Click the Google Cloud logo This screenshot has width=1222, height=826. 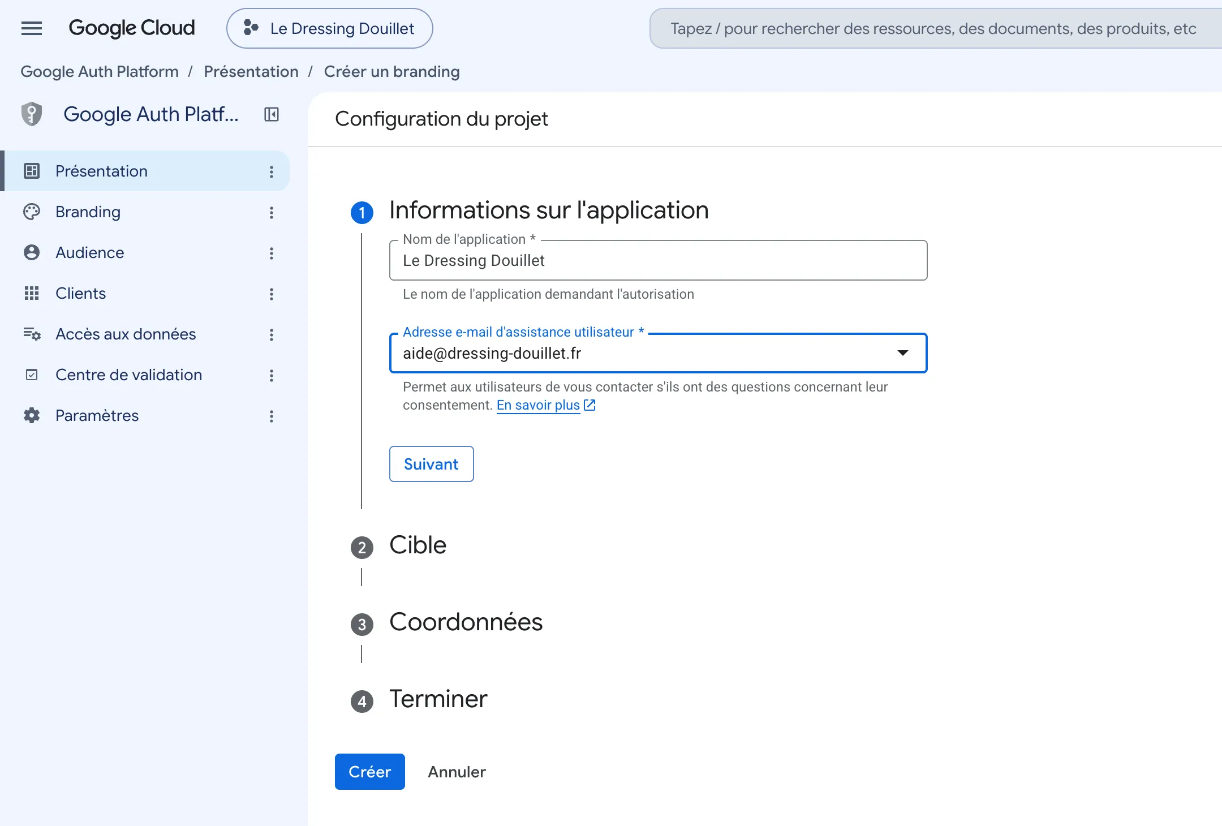point(132,28)
